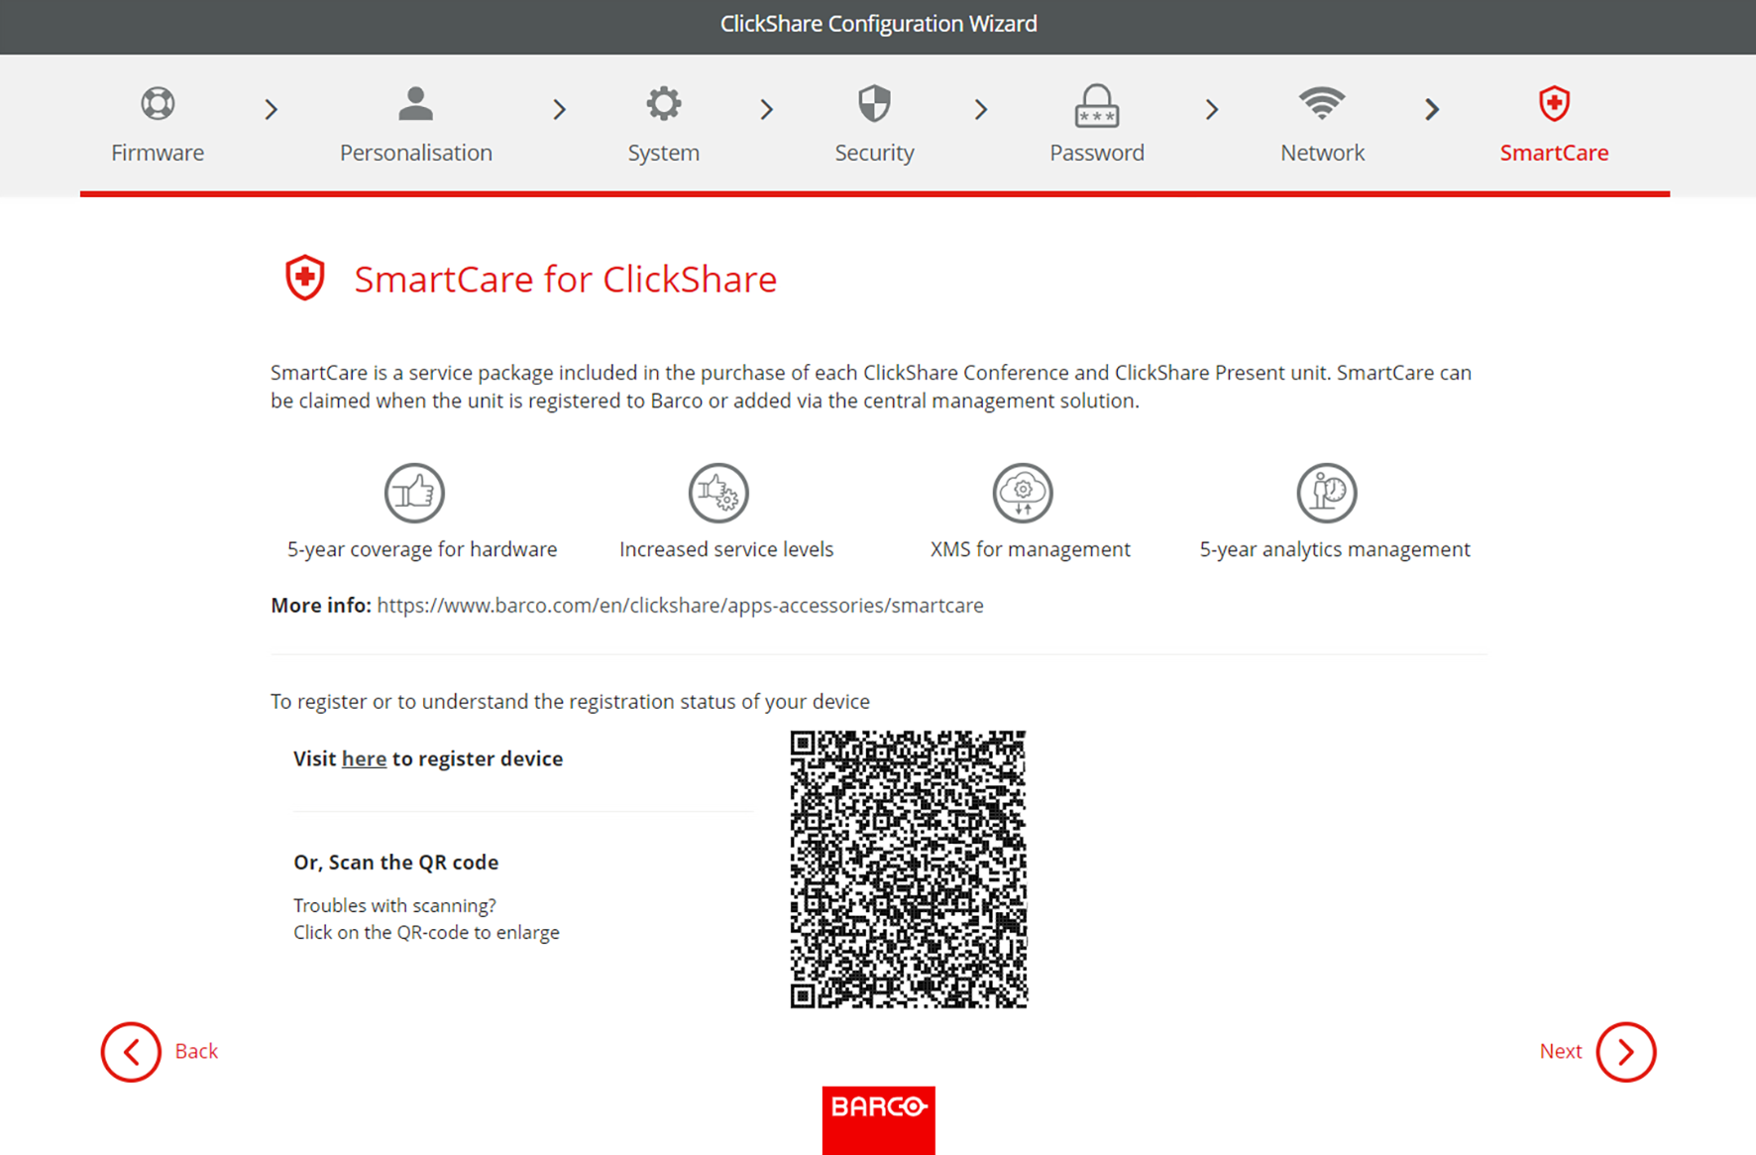Viewport: 1756px width, 1155px height.
Task: Click the 'More info:' label
Action: [321, 606]
